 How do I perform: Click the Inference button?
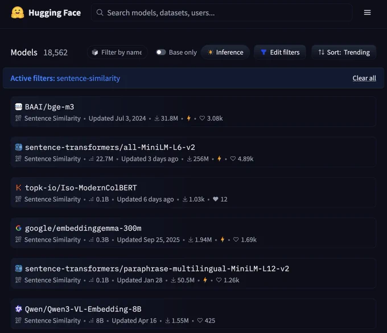coord(225,52)
